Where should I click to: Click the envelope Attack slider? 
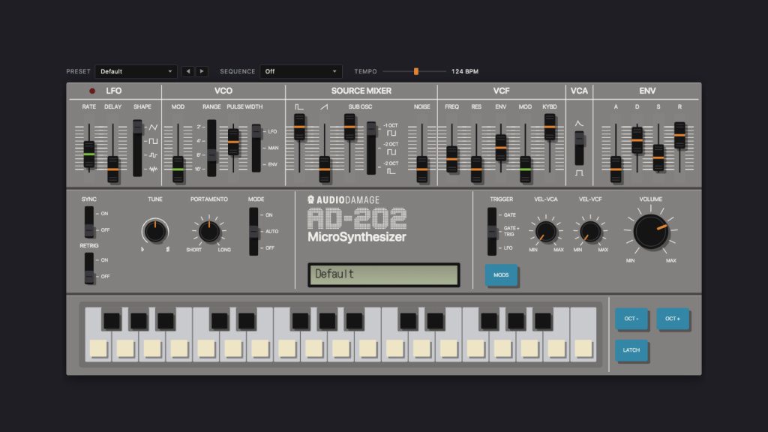[616, 169]
